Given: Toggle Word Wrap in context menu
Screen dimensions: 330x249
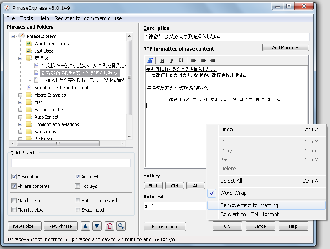Looking at the screenshot, I should coord(266,193).
